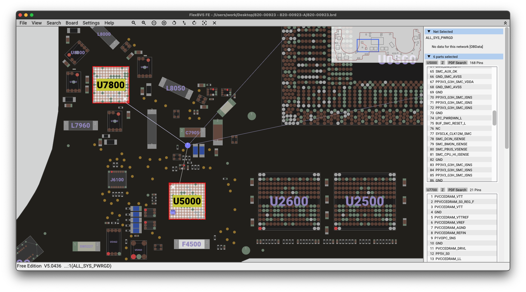This screenshot has height=292, width=526.
Task: Click the circled minus toolbar icon
Action: 154,23
